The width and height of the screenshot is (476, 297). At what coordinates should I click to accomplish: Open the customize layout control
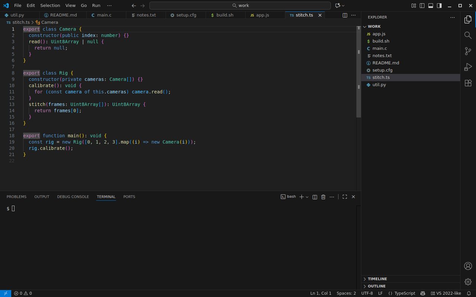(x=414, y=6)
